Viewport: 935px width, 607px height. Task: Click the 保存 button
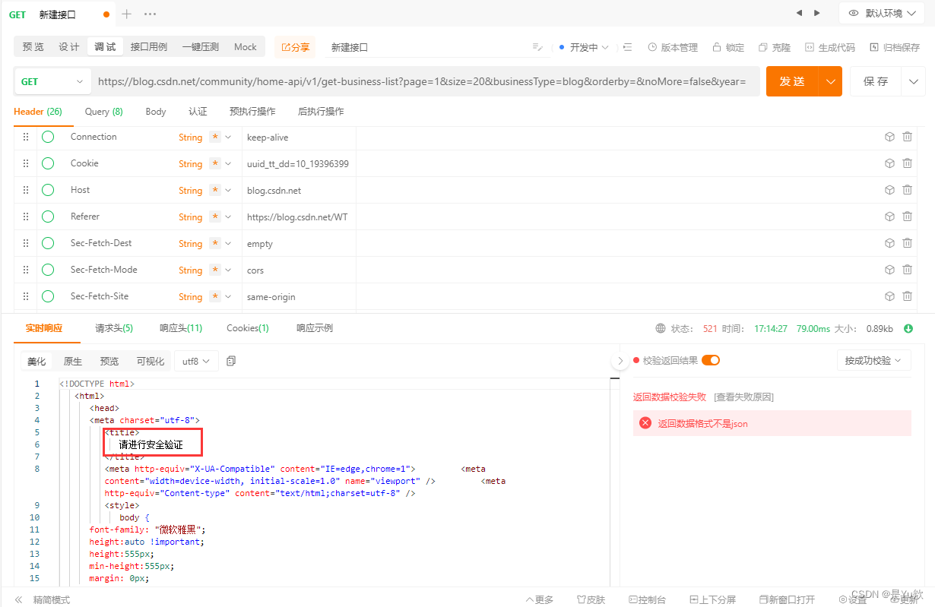[876, 81]
